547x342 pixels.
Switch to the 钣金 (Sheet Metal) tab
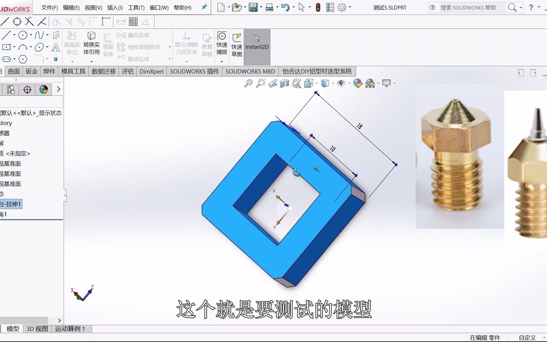pyautogui.click(x=31, y=71)
